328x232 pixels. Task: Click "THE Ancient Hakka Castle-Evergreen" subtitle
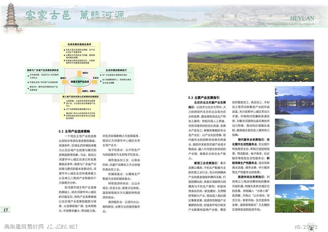(x=286, y=24)
